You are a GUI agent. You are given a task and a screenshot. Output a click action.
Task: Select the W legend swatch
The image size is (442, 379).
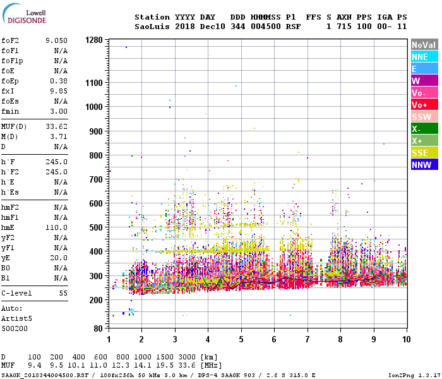[424, 81]
